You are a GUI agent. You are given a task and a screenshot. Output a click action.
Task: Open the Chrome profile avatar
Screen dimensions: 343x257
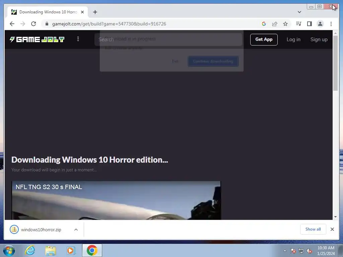pyautogui.click(x=320, y=24)
